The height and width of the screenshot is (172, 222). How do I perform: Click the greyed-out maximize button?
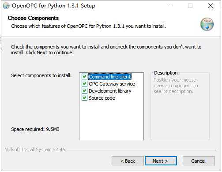pyautogui.click(x=190, y=6)
